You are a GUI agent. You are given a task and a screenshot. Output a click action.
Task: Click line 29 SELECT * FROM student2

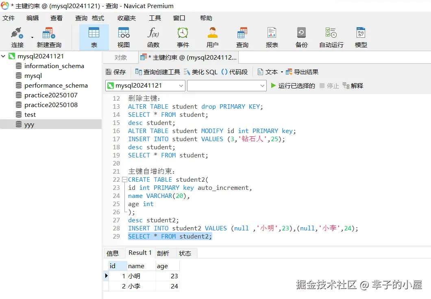point(170,237)
